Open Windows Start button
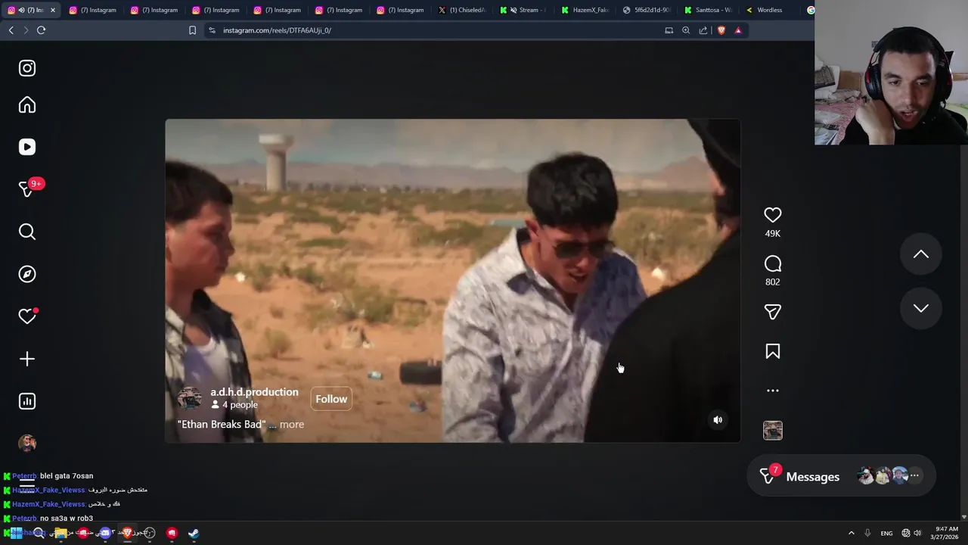This screenshot has width=968, height=545. click(14, 533)
